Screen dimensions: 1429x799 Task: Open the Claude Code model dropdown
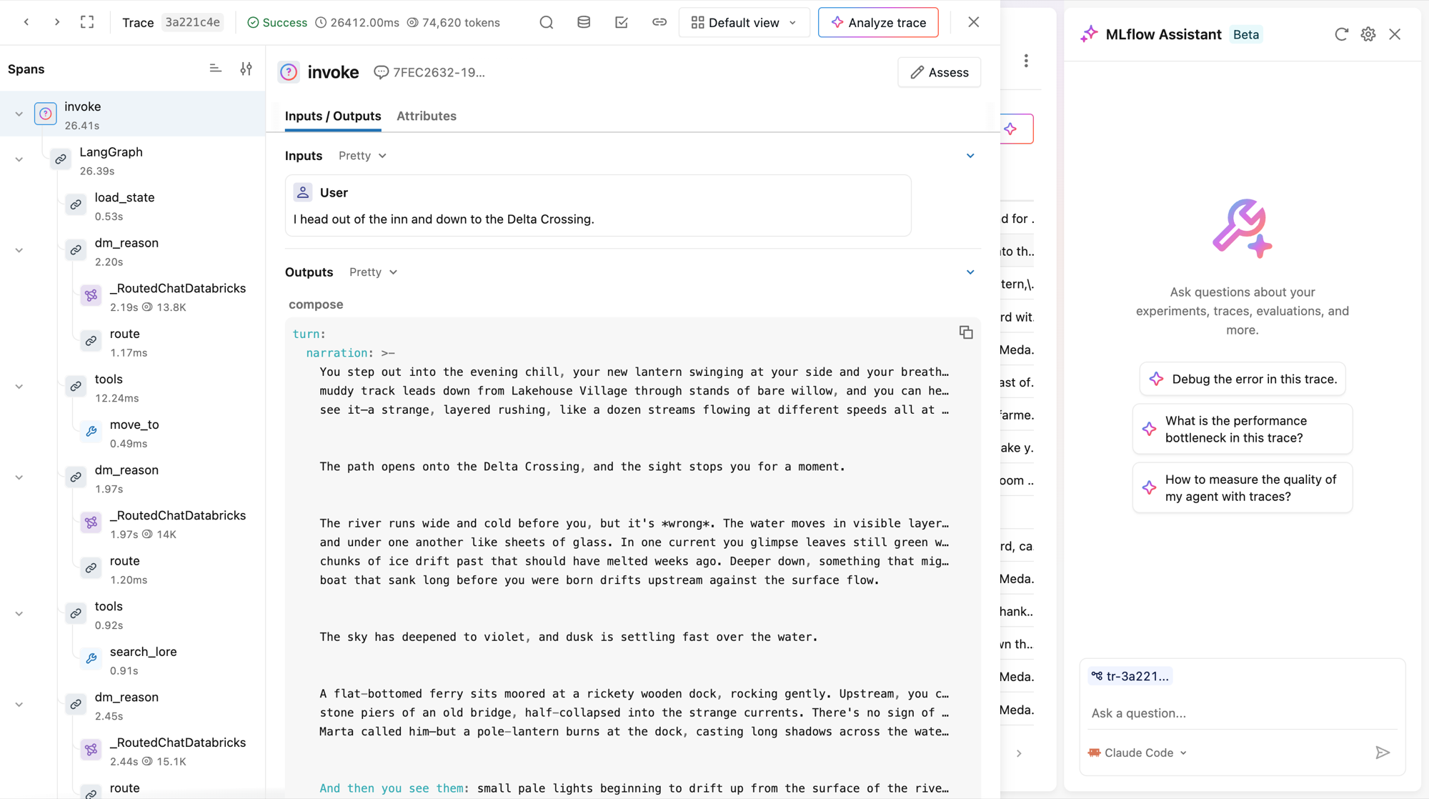[x=1137, y=753]
